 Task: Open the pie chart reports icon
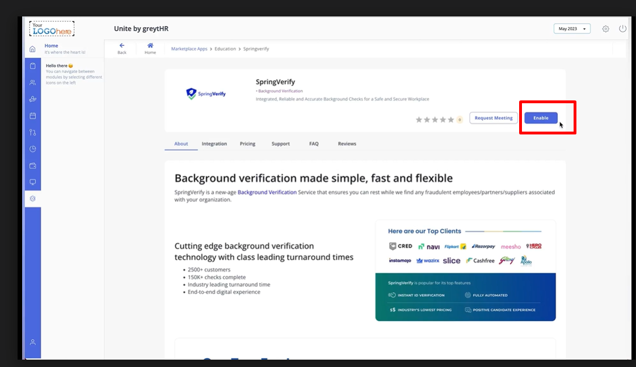coord(32,149)
